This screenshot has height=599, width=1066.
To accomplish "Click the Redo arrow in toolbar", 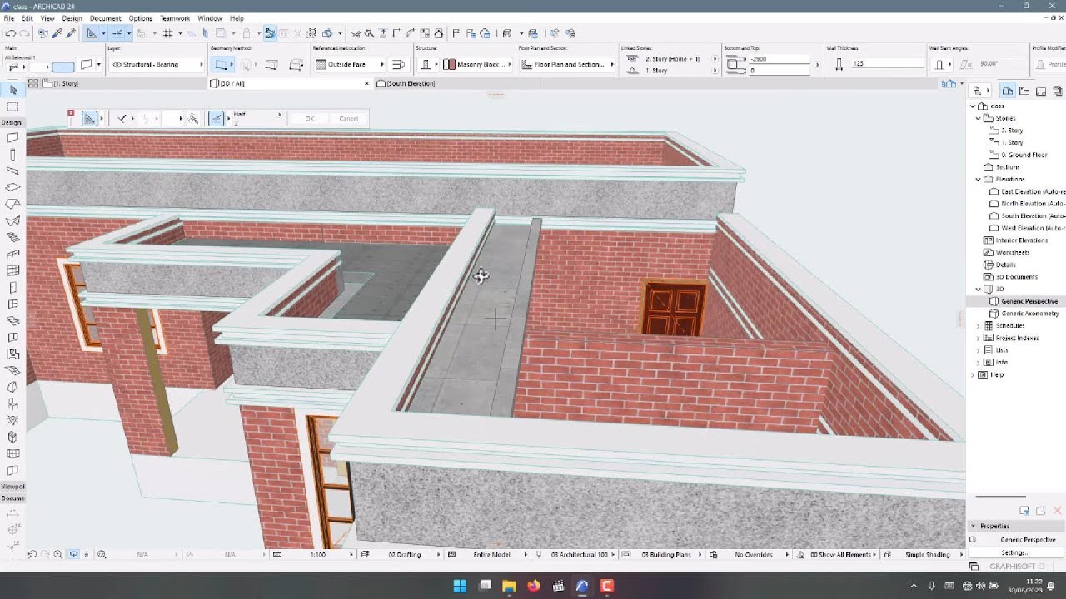I will click(x=24, y=33).
